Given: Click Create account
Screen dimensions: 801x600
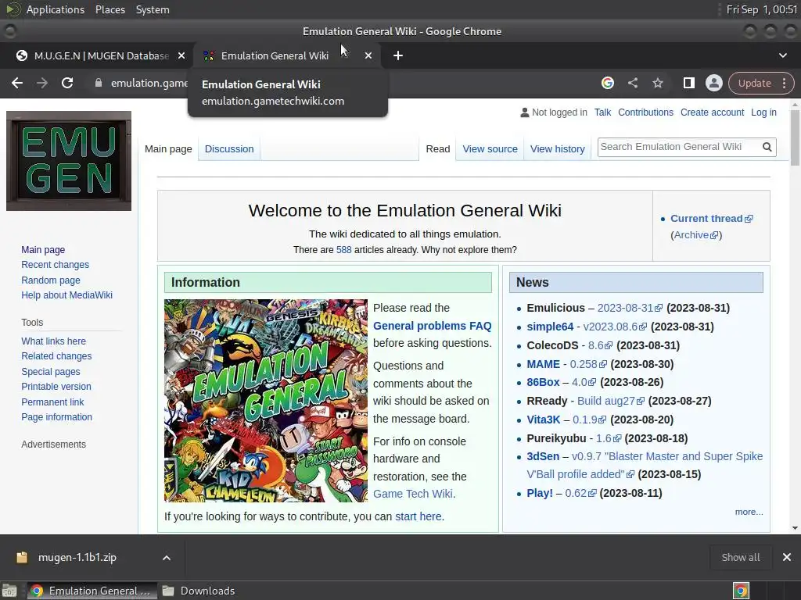Looking at the screenshot, I should [712, 112].
